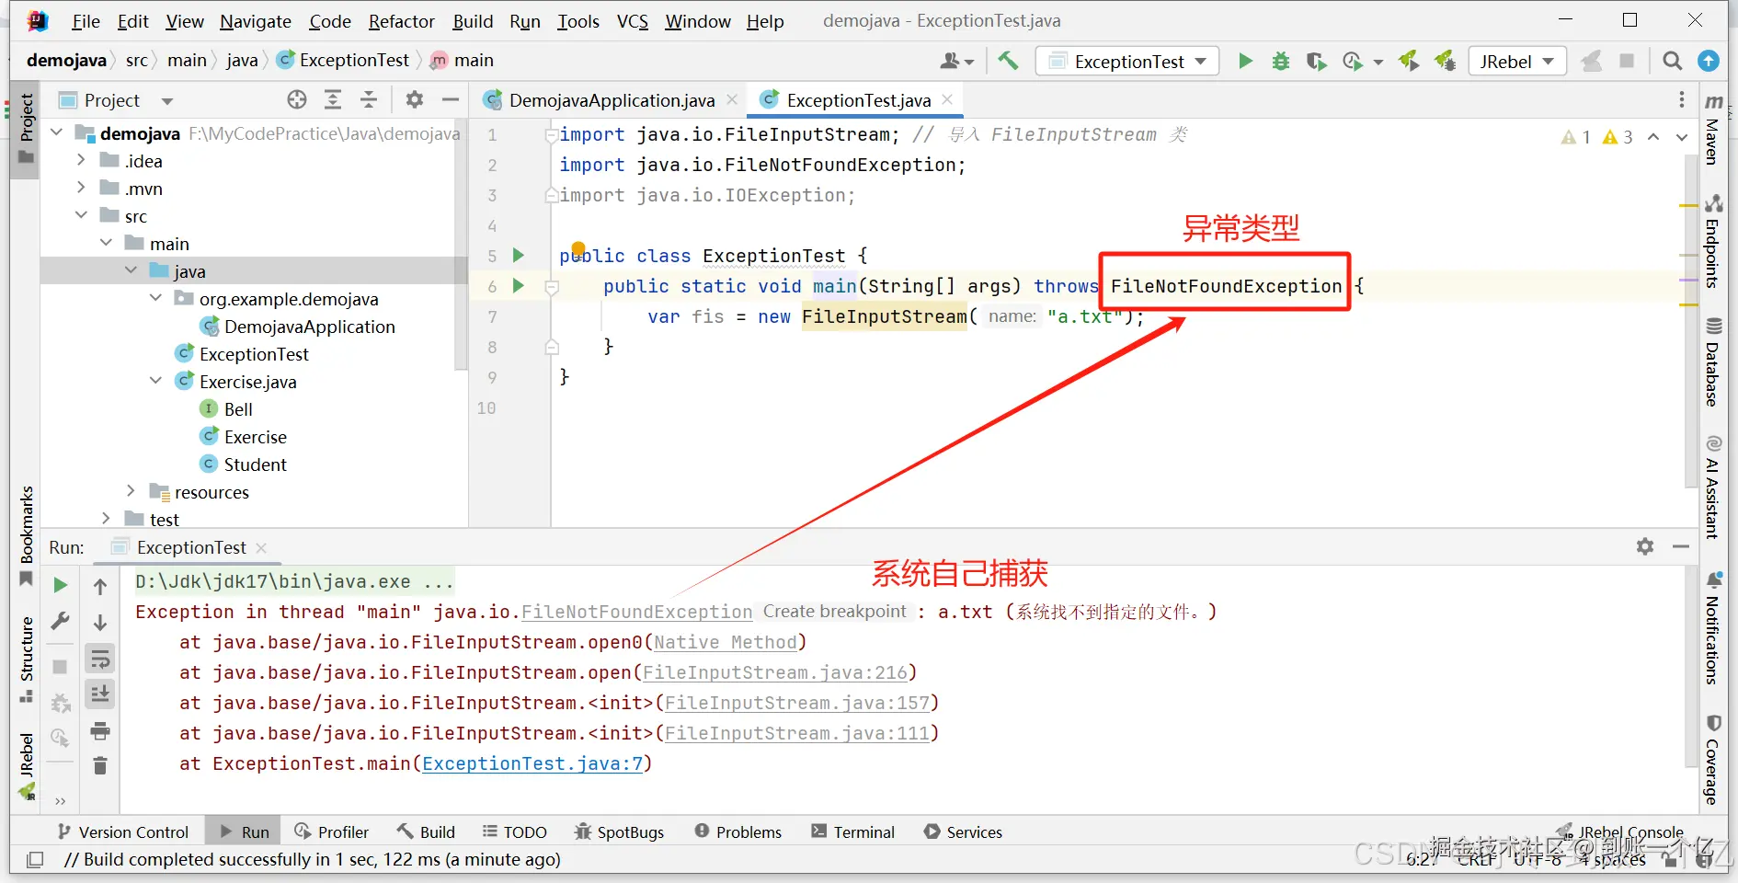Click the IDE update arrow icon
Screen dimensions: 1738x883
(1709, 61)
